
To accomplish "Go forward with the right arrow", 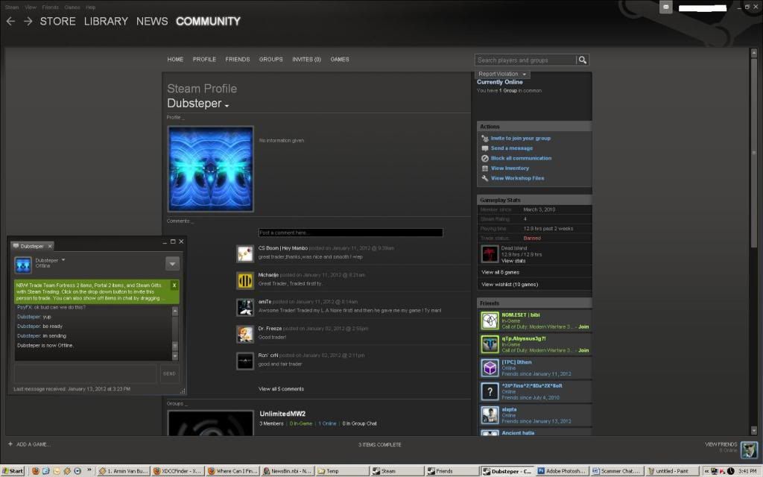I will click(x=28, y=22).
